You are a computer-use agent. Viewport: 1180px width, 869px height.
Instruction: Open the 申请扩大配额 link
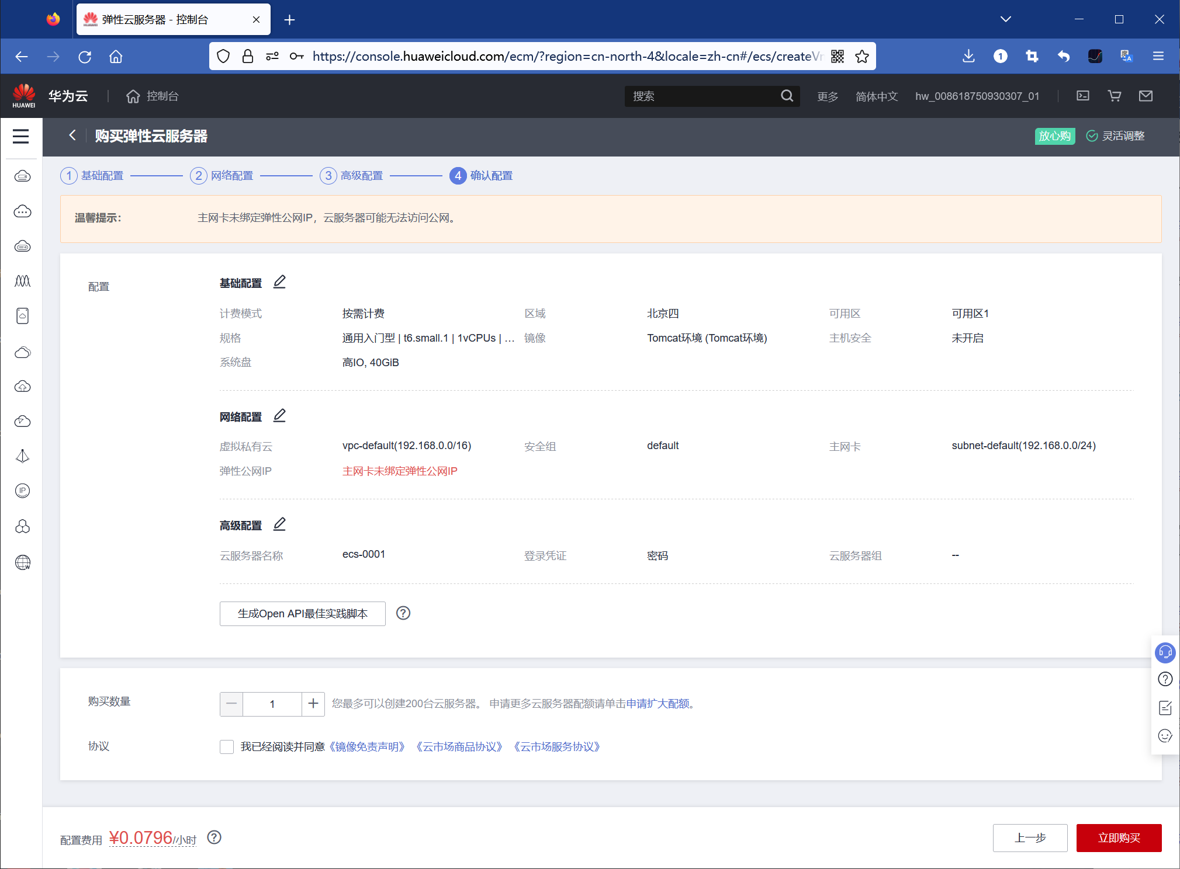click(x=658, y=704)
